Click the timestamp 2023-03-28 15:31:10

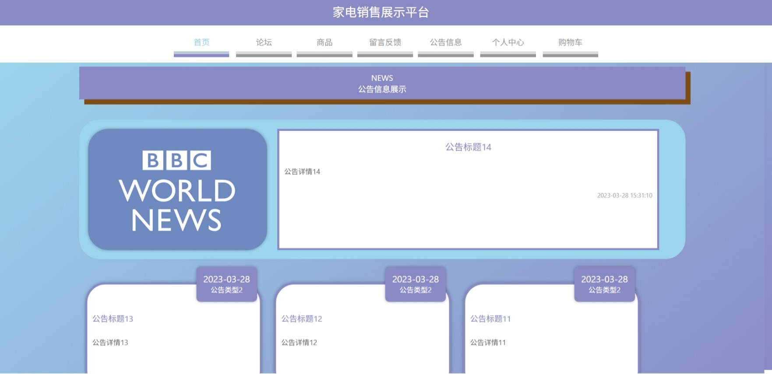(624, 196)
